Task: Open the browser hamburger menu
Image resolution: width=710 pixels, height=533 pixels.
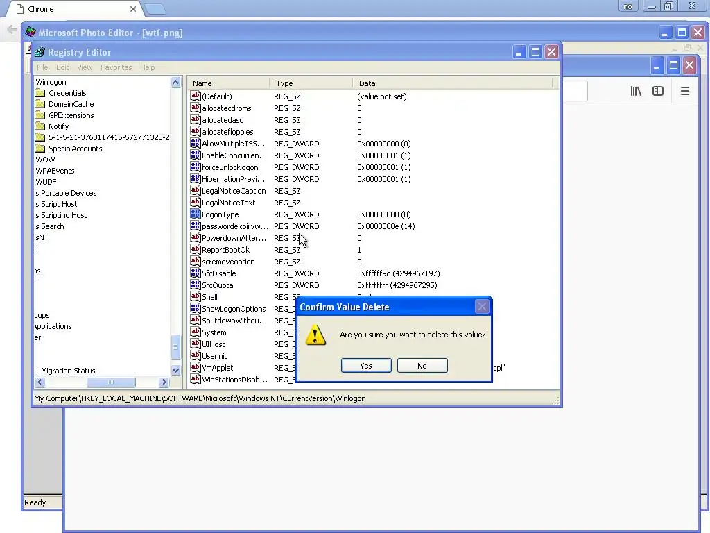Action: coord(684,91)
